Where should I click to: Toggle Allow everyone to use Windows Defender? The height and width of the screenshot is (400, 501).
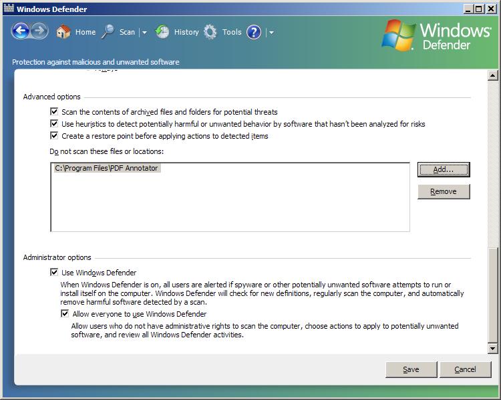click(65, 313)
